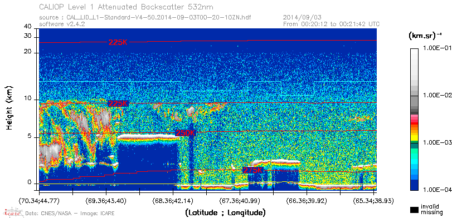Click the '250K' isotherm label
Screen dimensions: 452x218
[186, 133]
